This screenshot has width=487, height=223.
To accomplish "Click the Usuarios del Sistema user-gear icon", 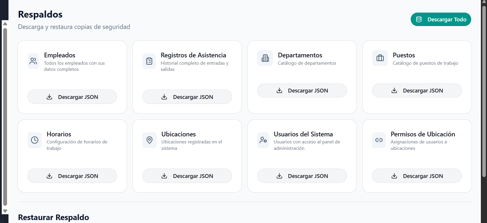I will coord(263,140).
